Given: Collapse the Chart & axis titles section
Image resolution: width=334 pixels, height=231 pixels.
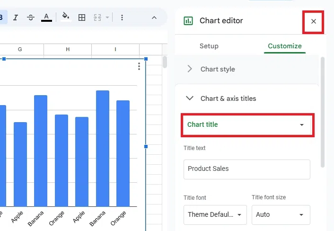Looking at the screenshot, I should click(190, 98).
